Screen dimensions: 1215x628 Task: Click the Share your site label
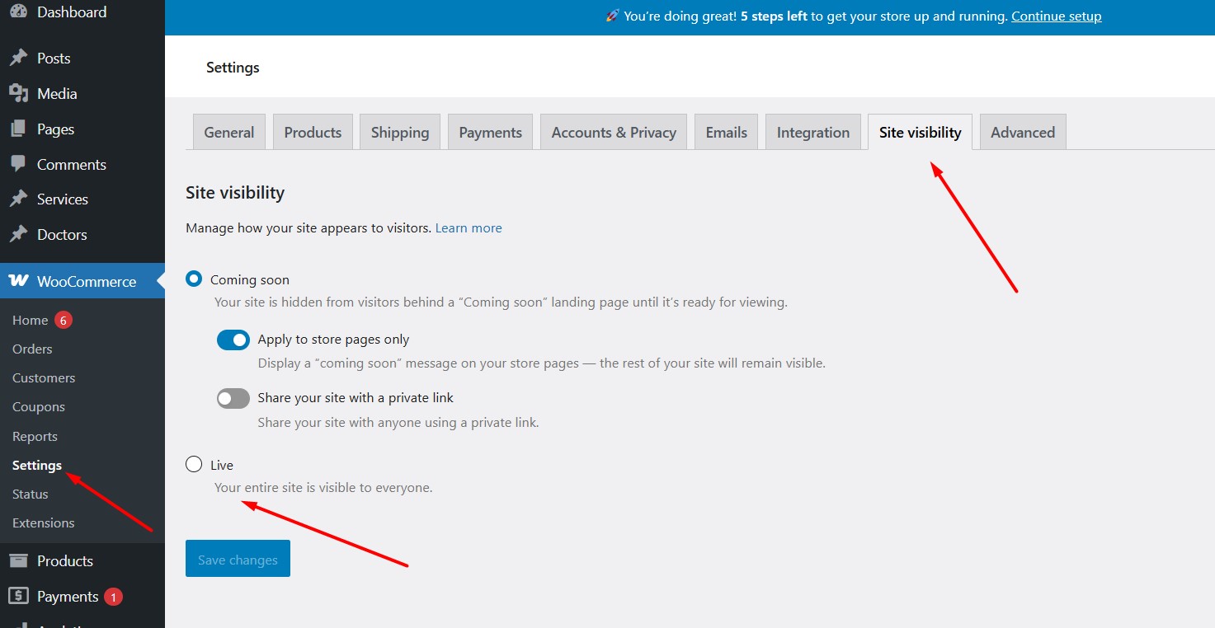click(x=356, y=397)
